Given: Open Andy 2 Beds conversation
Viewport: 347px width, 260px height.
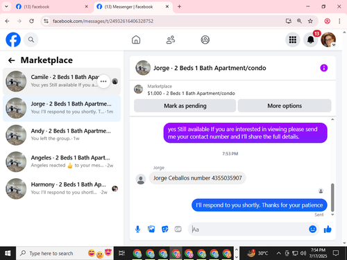Looking at the screenshot, I should [x=62, y=135].
